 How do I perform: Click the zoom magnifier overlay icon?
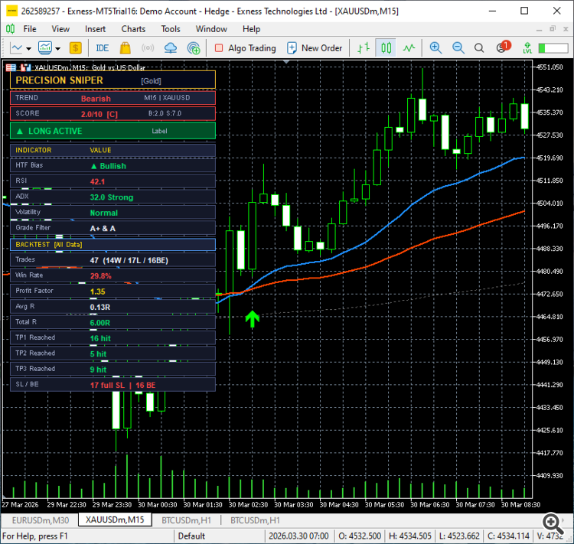tap(553, 523)
